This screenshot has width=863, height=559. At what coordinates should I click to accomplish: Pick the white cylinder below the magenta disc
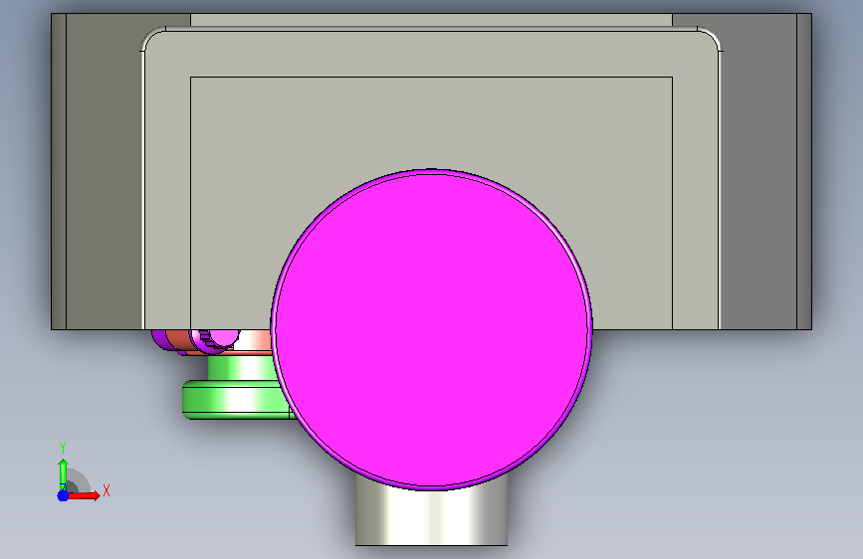tap(431, 517)
